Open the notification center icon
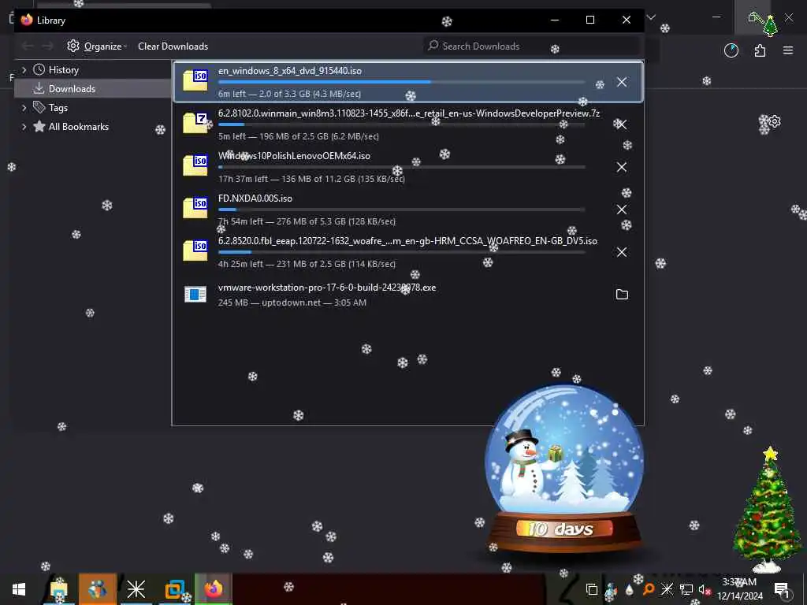The width and height of the screenshot is (807, 605). click(x=782, y=589)
